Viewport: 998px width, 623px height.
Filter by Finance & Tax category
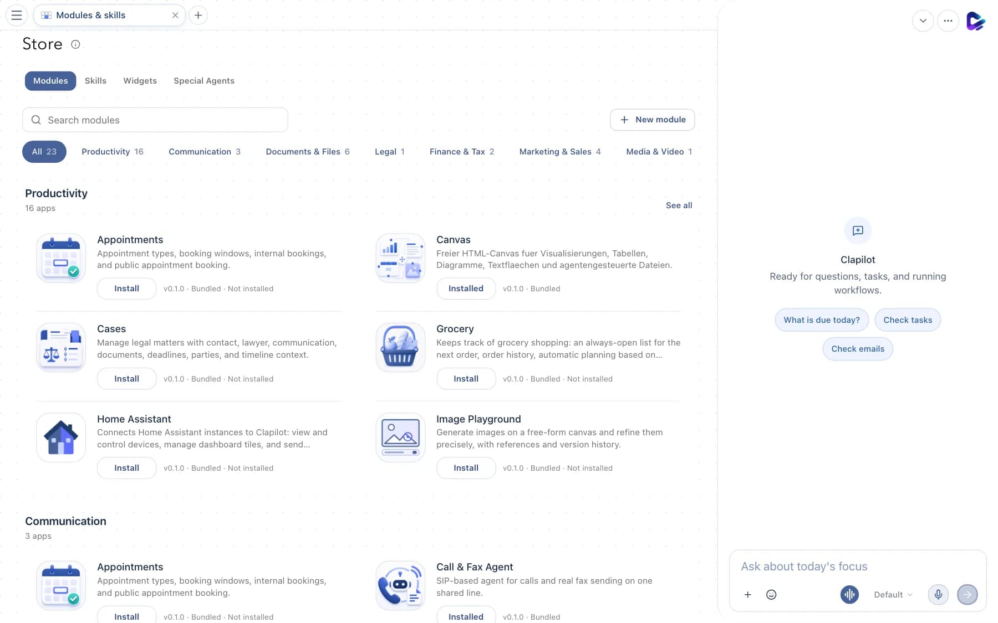(x=462, y=152)
